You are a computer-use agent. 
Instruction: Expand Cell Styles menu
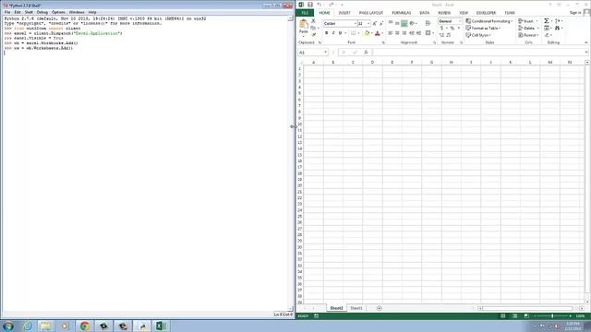(478, 35)
